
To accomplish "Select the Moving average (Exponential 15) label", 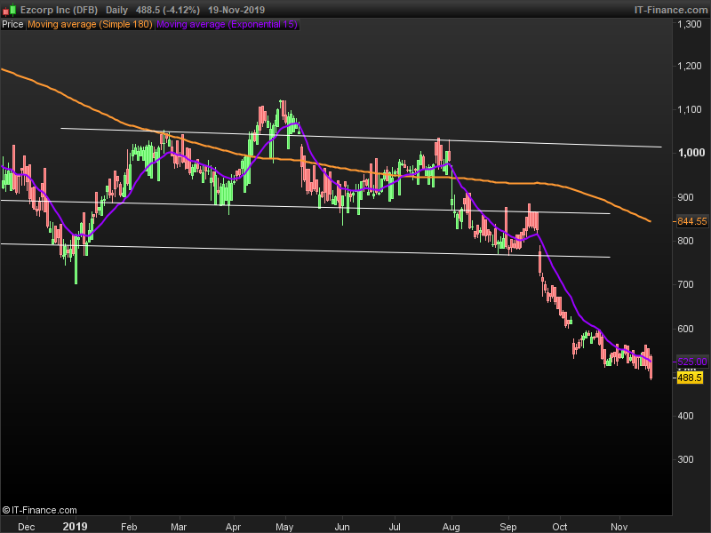I will tap(227, 25).
